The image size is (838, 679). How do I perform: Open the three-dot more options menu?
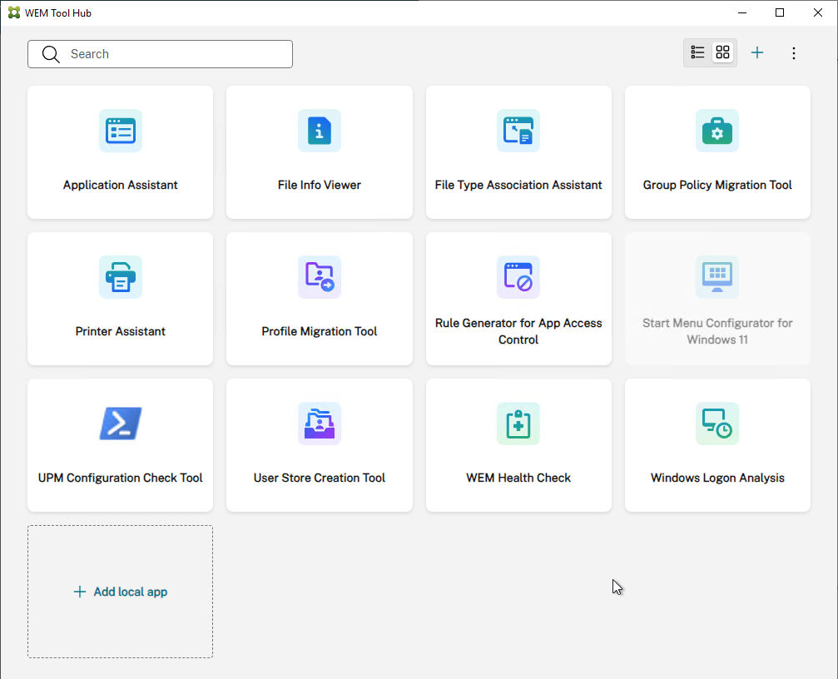click(794, 53)
